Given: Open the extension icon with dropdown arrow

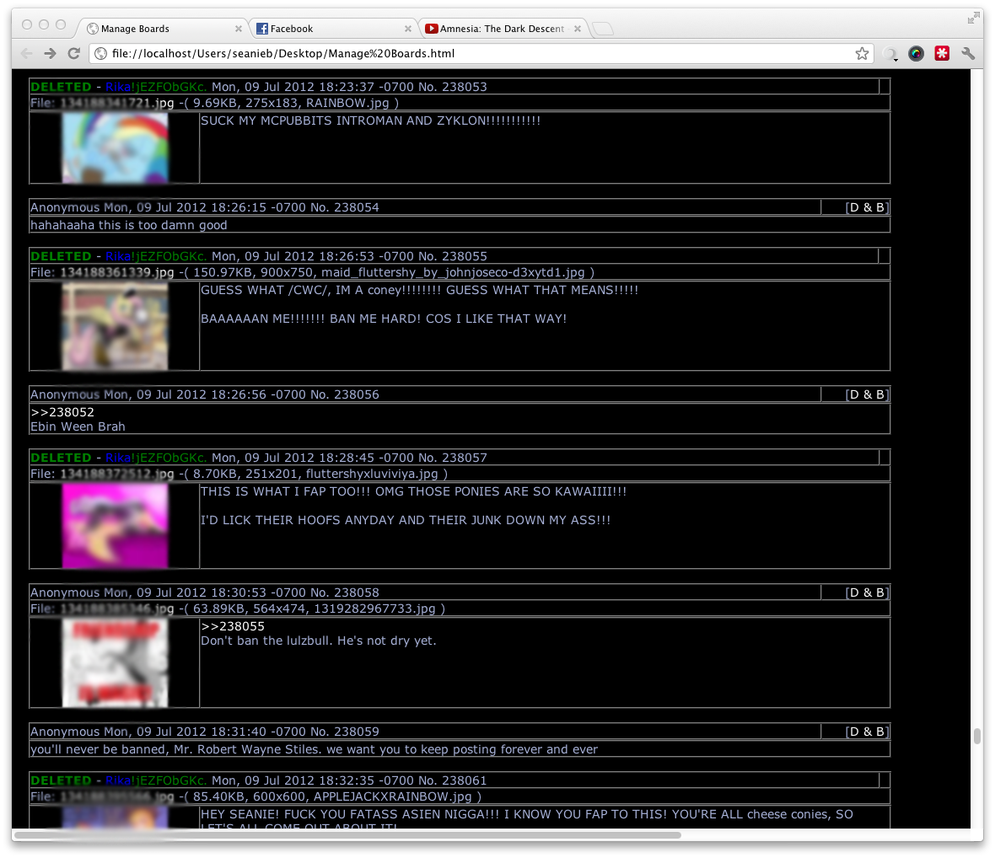Looking at the screenshot, I should [891, 54].
